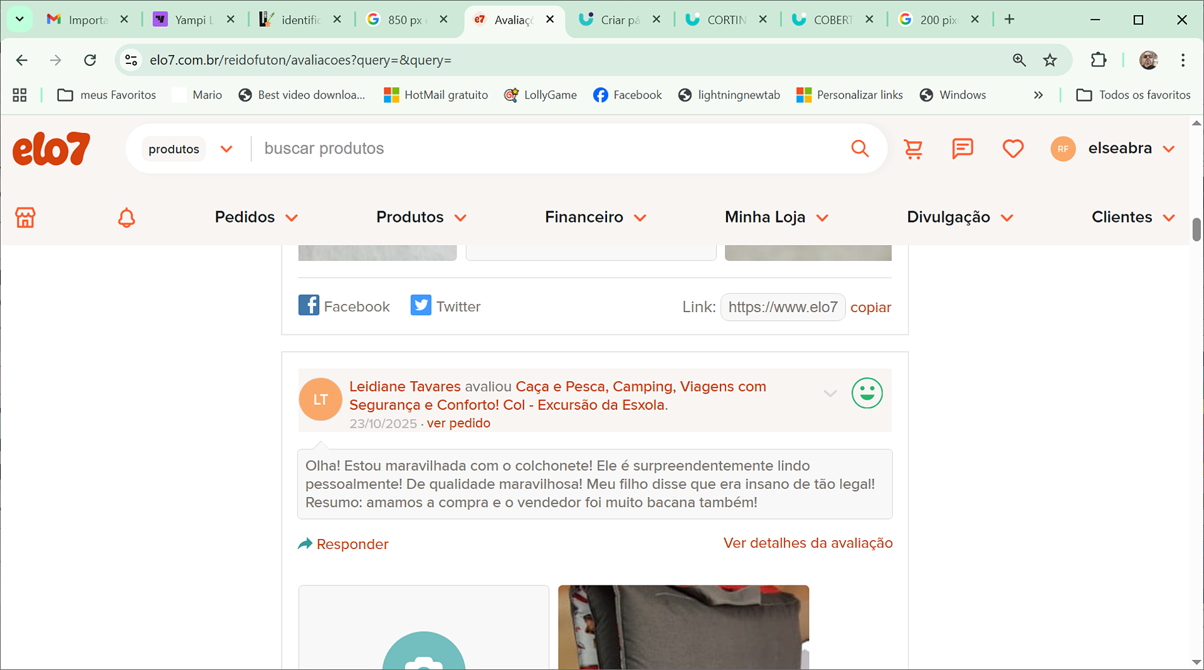Open the notifications bell

pyautogui.click(x=127, y=217)
